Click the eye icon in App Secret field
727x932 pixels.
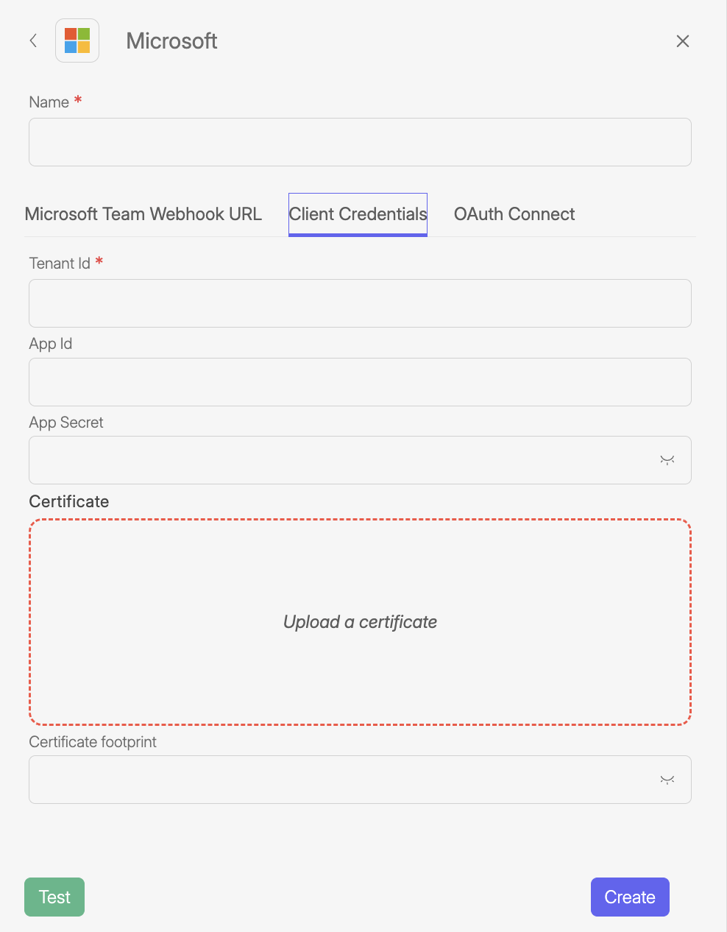[x=667, y=459]
